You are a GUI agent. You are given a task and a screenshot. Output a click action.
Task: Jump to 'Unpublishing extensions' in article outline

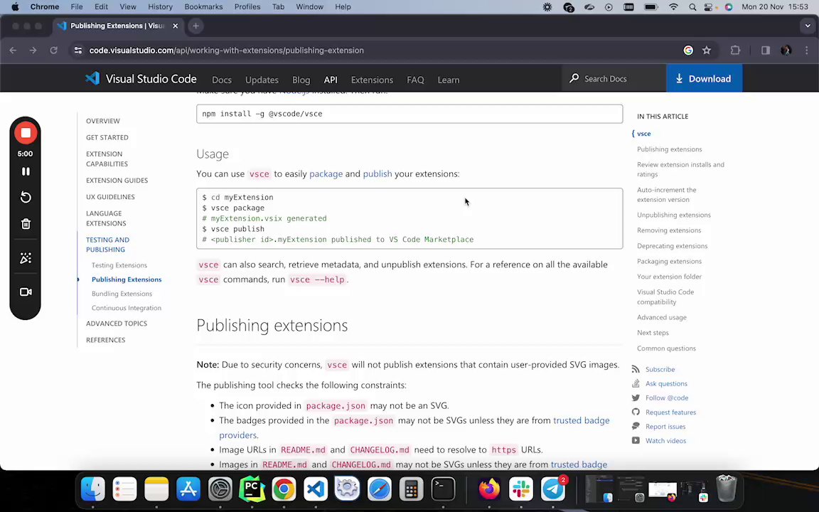coord(673,215)
